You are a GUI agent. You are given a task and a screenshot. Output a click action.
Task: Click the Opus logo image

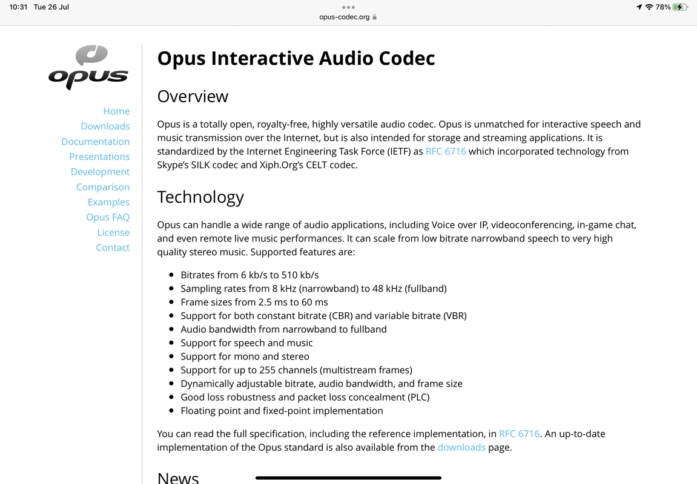(88, 67)
